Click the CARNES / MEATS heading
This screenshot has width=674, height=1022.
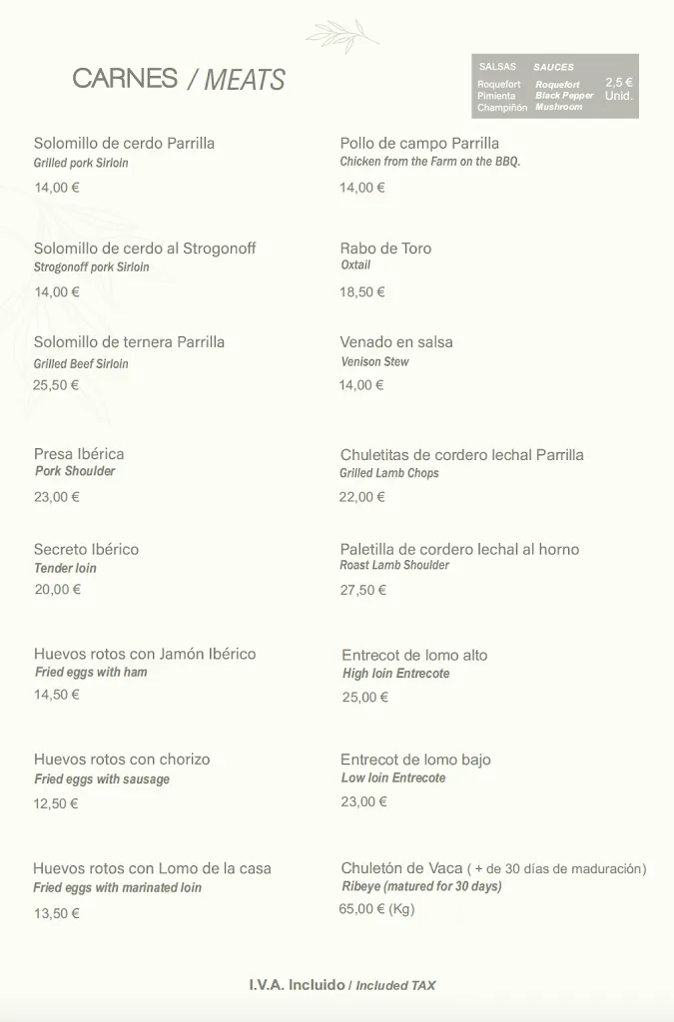coord(179,80)
